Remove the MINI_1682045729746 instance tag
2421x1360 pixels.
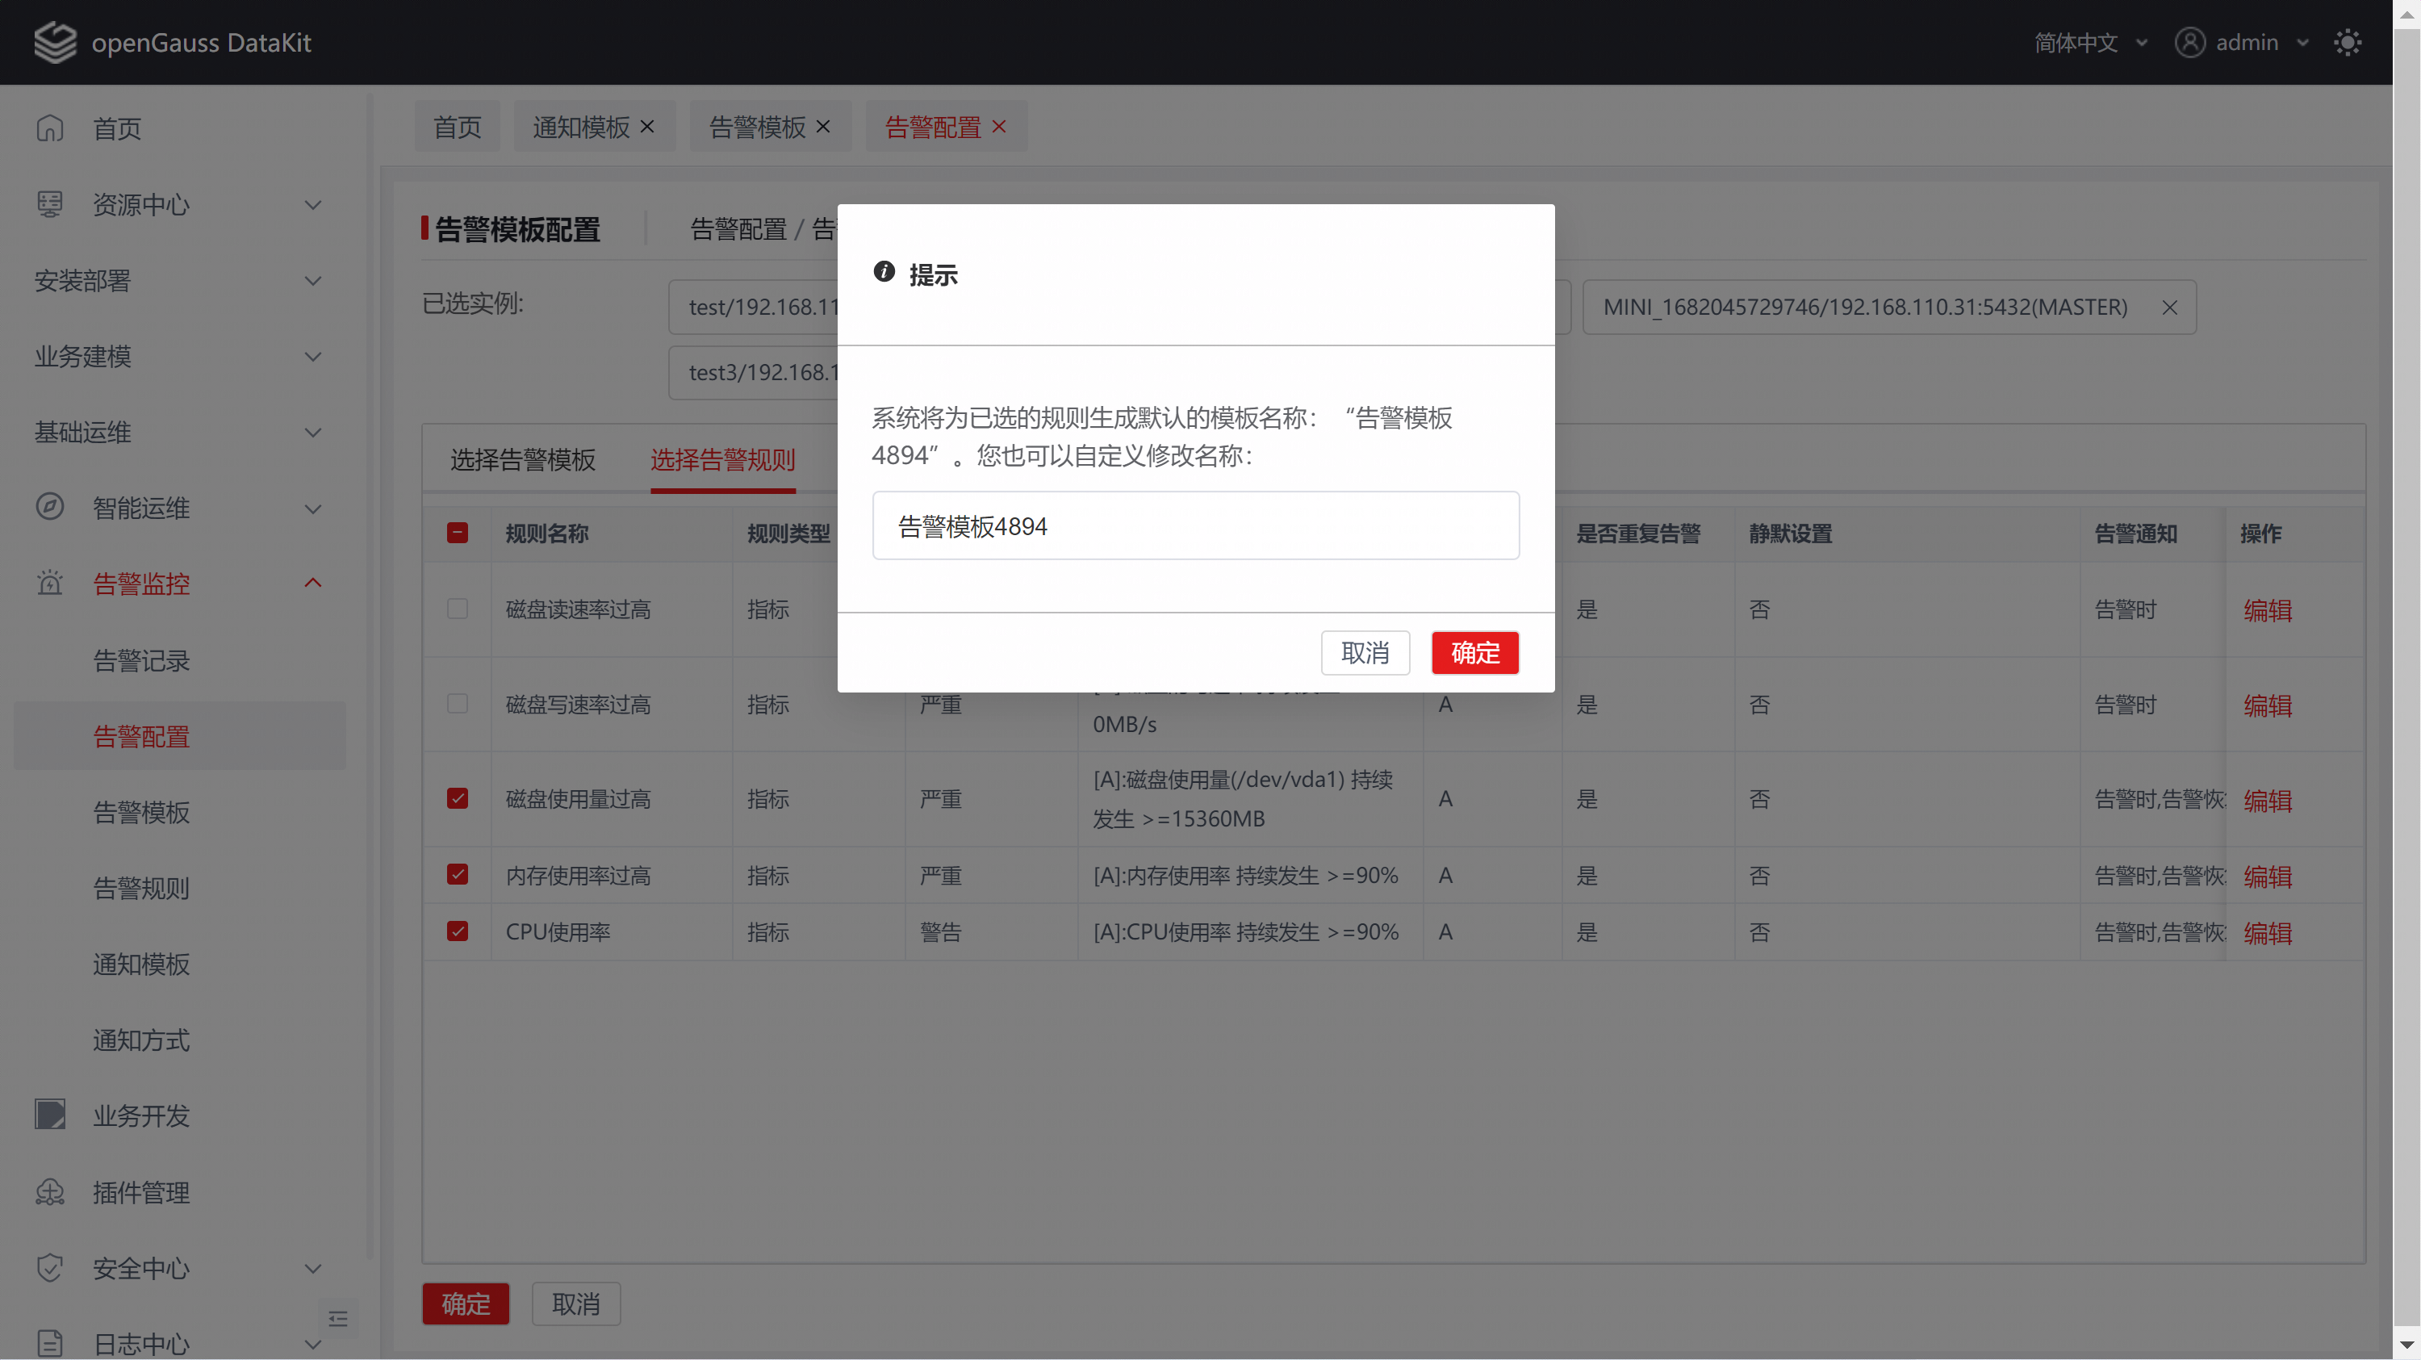(x=2169, y=308)
